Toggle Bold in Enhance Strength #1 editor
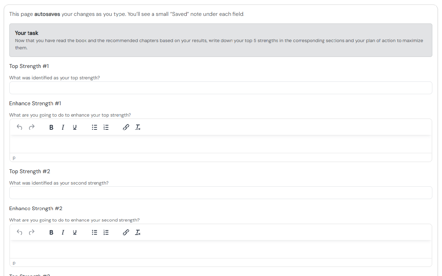 point(51,127)
